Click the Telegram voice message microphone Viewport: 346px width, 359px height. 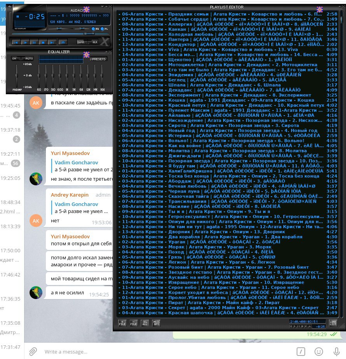coord(336,352)
